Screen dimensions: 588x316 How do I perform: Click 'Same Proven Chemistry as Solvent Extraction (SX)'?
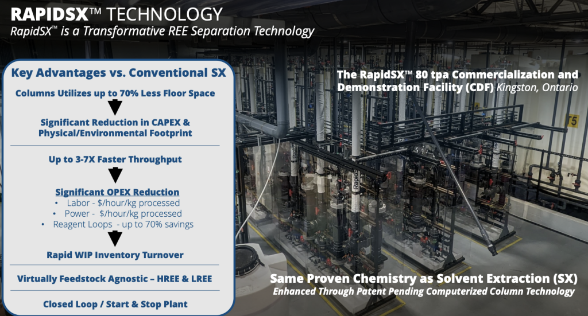pos(424,279)
